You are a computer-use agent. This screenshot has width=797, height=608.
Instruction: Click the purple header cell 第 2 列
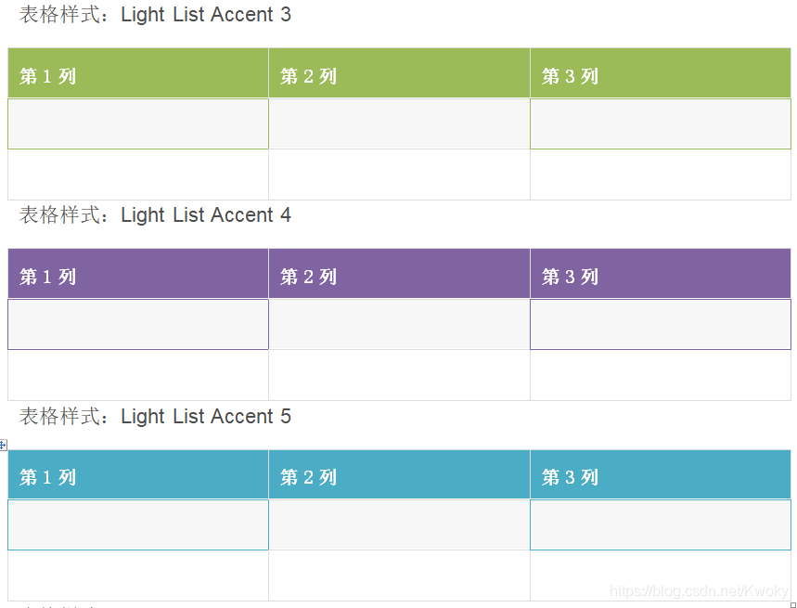[x=399, y=275]
